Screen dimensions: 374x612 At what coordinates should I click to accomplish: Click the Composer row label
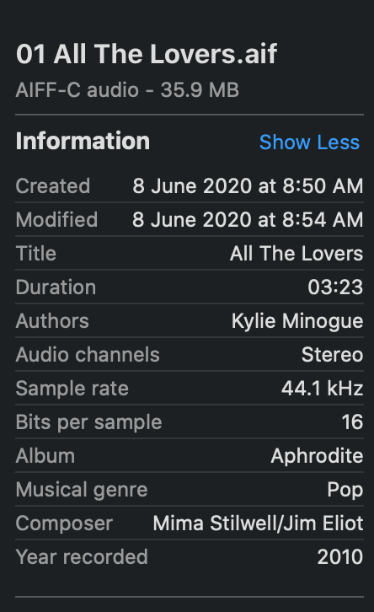point(64,523)
